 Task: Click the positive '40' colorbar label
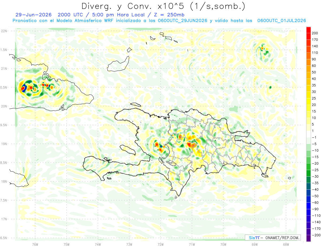coord(314,79)
